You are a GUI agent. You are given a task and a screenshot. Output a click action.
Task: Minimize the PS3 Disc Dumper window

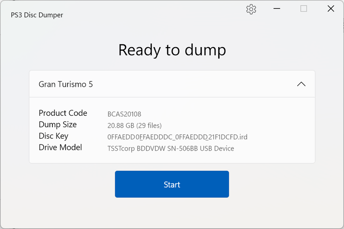point(277,9)
